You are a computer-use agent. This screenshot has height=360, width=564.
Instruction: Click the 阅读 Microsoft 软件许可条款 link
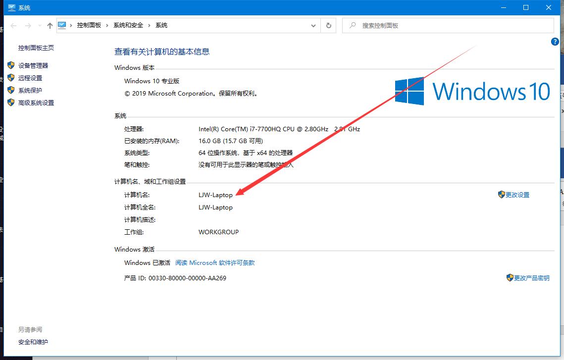click(215, 262)
